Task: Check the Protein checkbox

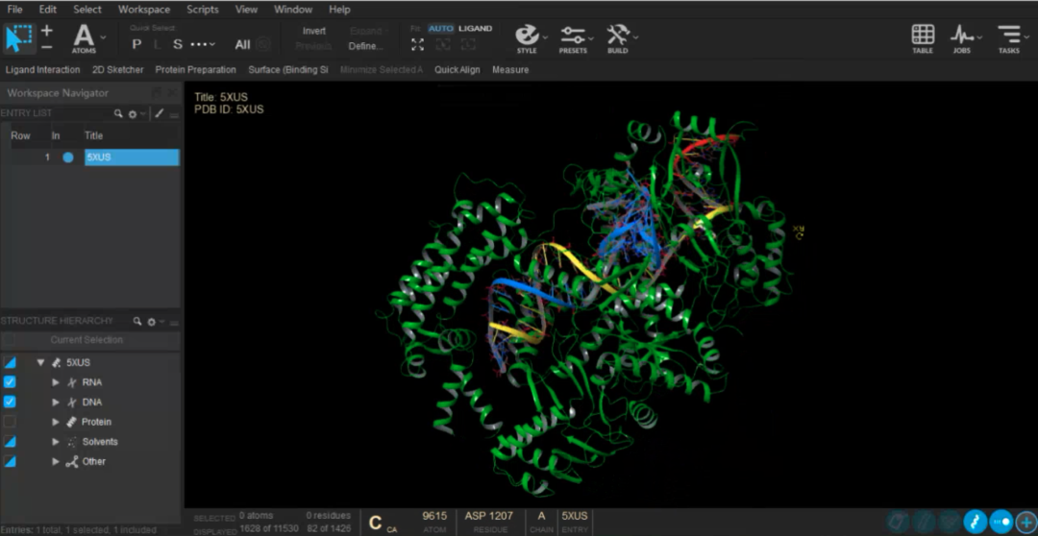Action: pos(10,422)
